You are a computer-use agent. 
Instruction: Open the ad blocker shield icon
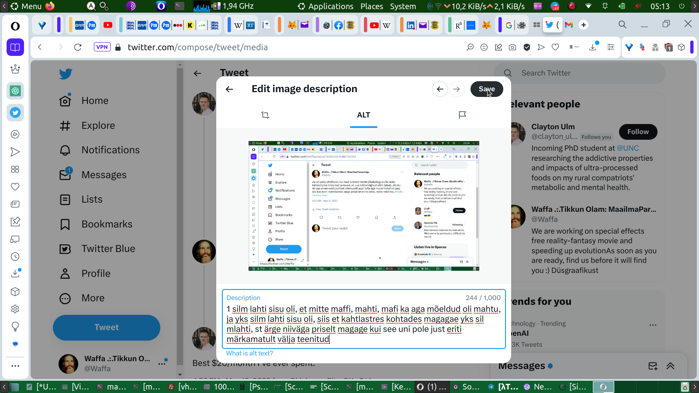point(527,47)
